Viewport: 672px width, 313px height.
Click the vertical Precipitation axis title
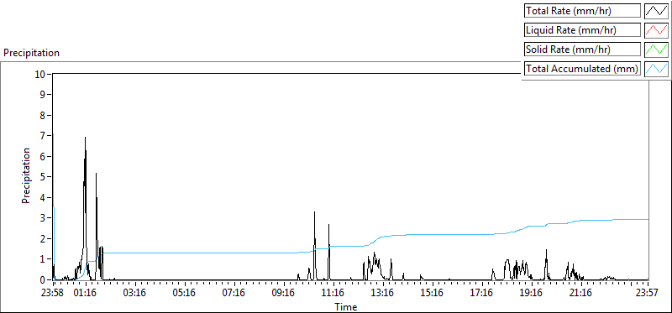[26, 176]
